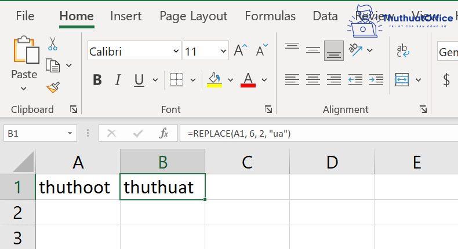Switch to the Home tab
Screen dimensions: 458x249
[77, 16]
